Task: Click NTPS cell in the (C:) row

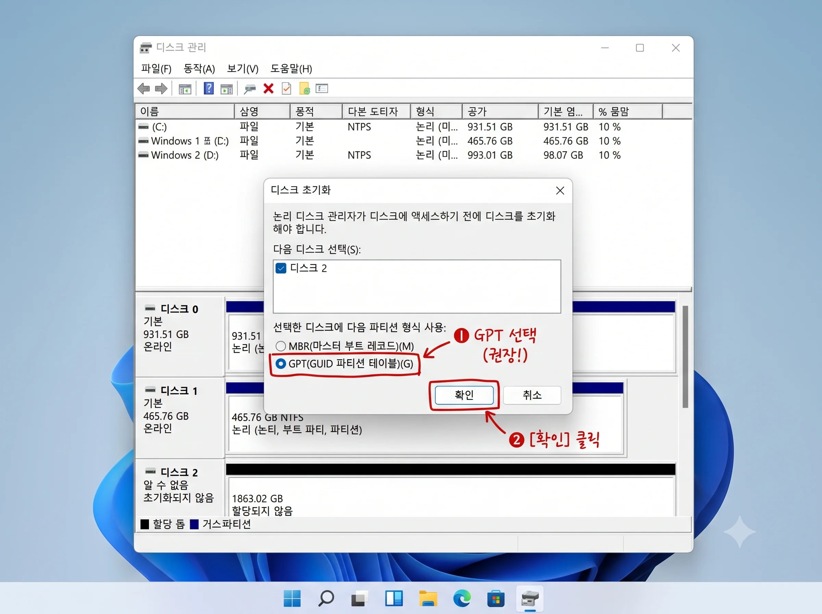Action: [x=359, y=127]
